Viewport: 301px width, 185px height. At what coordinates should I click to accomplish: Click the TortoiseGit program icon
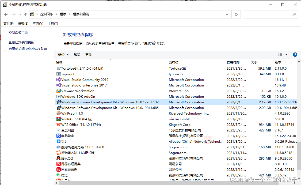tap(59, 68)
